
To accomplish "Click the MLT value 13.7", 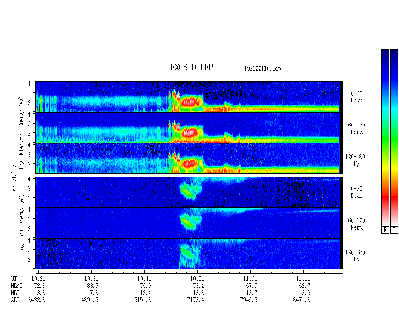I will pos(252,293).
